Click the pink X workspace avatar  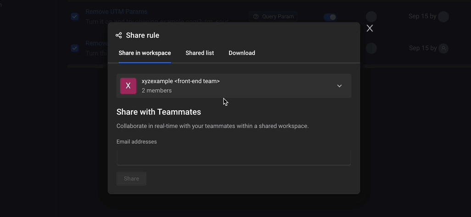click(128, 86)
